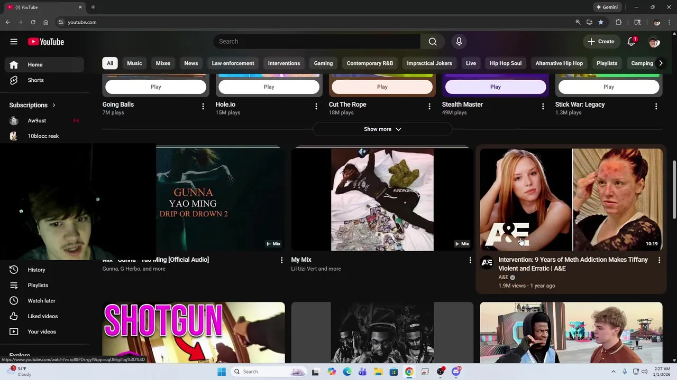Click the zoom magnifier in address bar
677x380 pixels.
tap(578, 22)
